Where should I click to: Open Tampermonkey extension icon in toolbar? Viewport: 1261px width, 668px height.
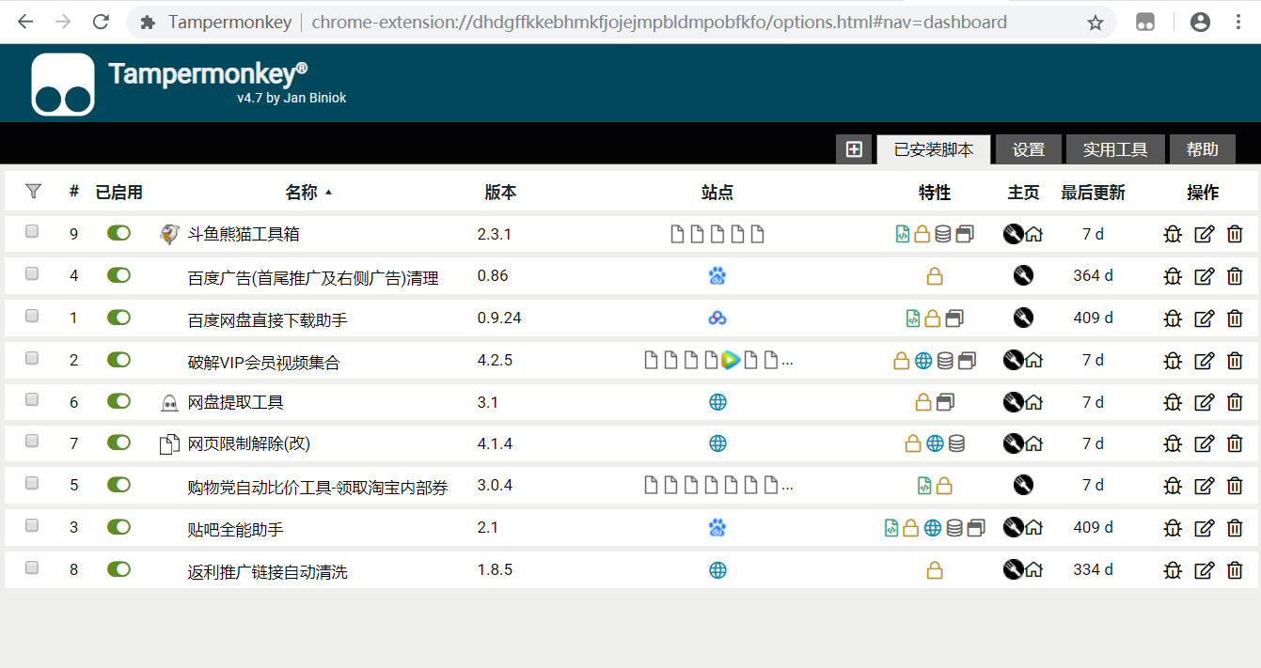point(1145,23)
